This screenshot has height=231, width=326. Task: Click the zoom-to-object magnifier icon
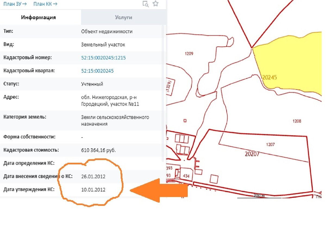point(146,4)
